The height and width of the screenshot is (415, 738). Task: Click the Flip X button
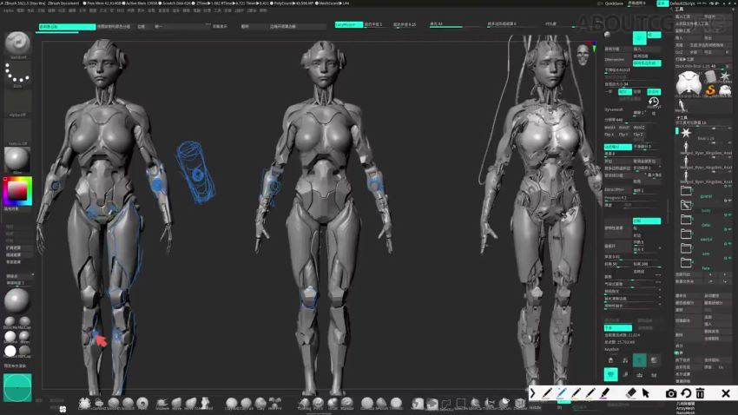pyautogui.click(x=609, y=135)
